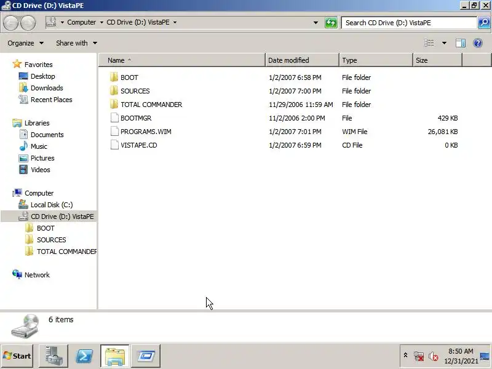Click the 26,081 KB size cell
Screen dimensions: 492x369
(x=443, y=132)
